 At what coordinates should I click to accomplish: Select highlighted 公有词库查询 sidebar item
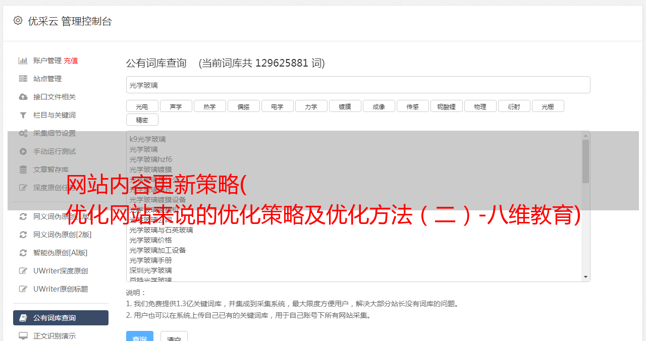[61, 318]
